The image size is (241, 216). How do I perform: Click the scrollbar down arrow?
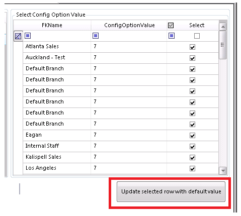[223, 171]
